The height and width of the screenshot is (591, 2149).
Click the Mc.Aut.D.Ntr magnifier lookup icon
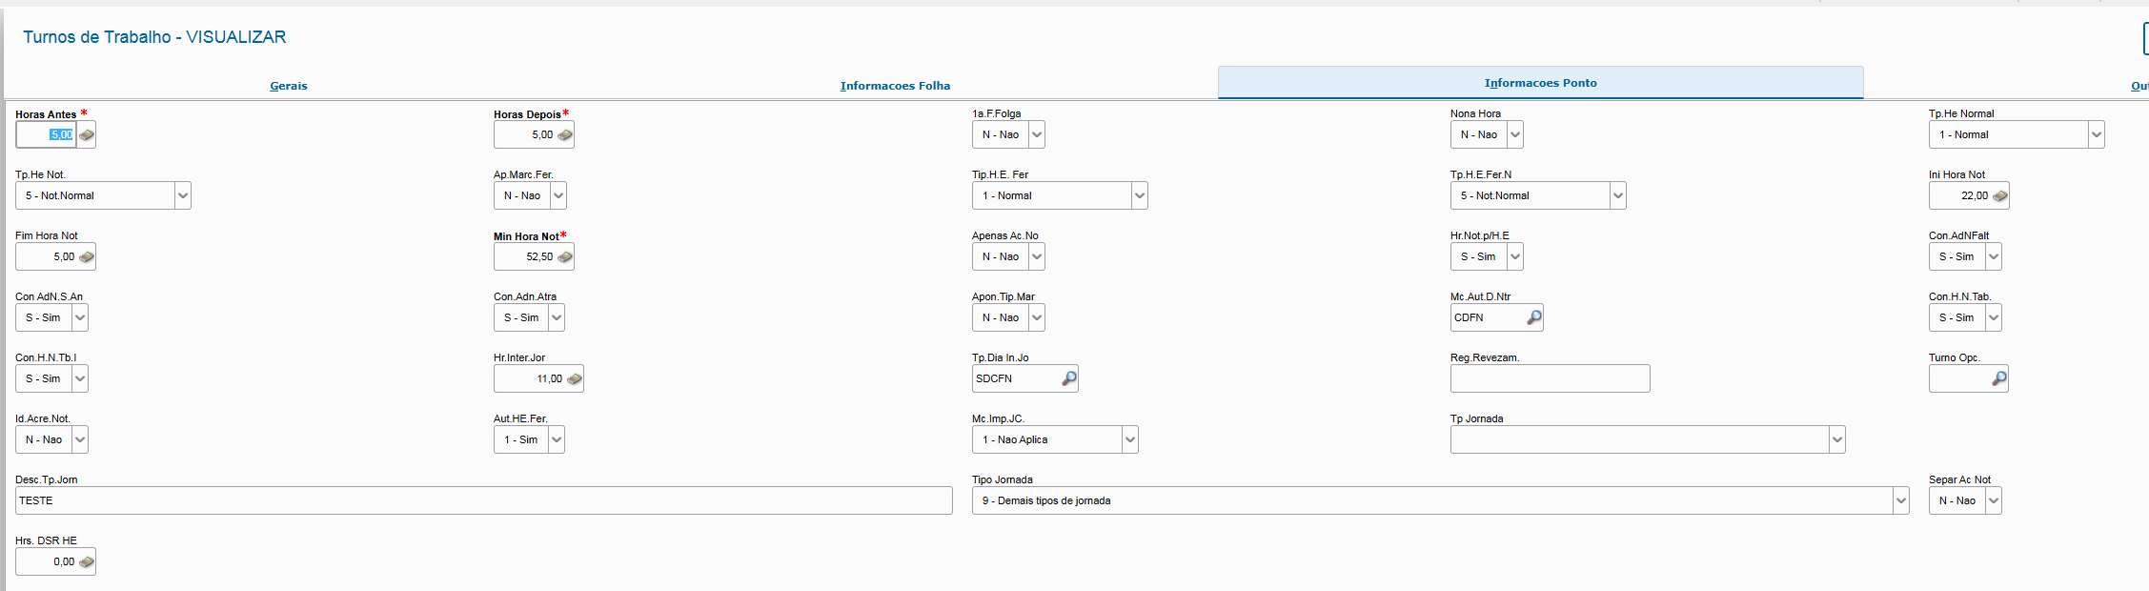pyautogui.click(x=1533, y=317)
